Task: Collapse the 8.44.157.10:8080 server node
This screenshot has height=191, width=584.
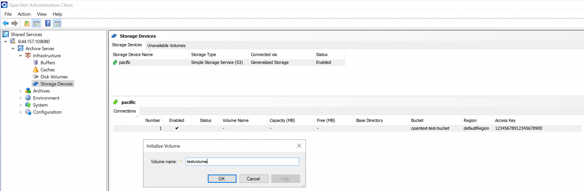Action: pyautogui.click(x=5, y=42)
